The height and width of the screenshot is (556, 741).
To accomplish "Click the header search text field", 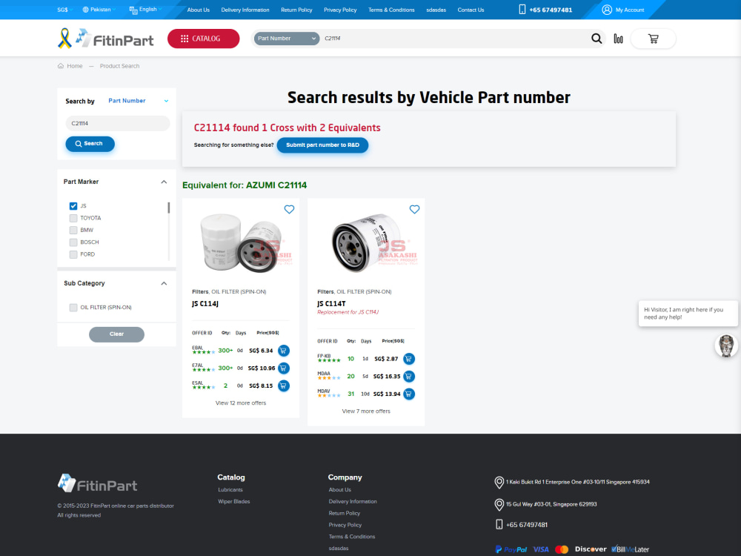I will [453, 39].
